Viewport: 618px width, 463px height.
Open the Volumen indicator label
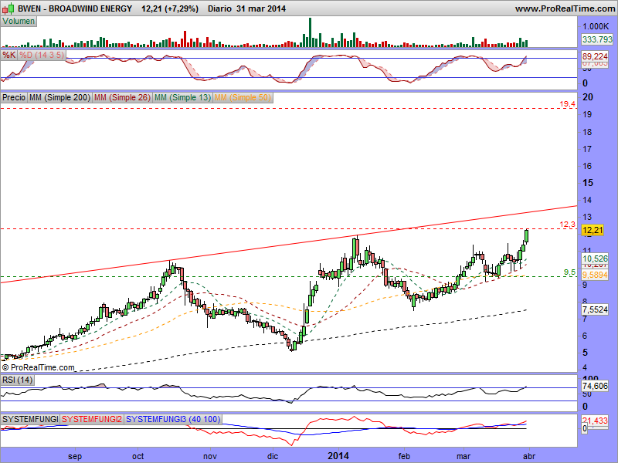[x=19, y=22]
